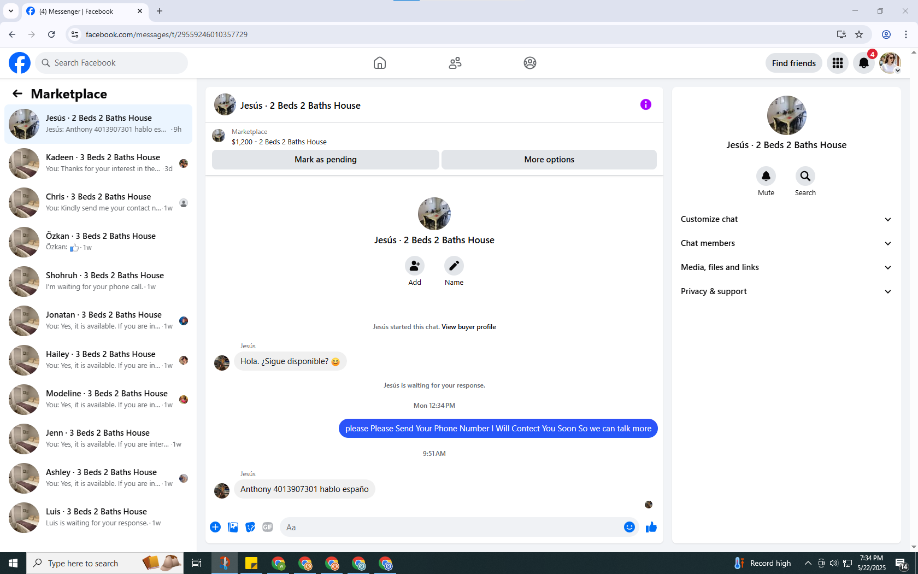Open the $1,200 listing link
918x574 pixels.
pyautogui.click(x=279, y=142)
